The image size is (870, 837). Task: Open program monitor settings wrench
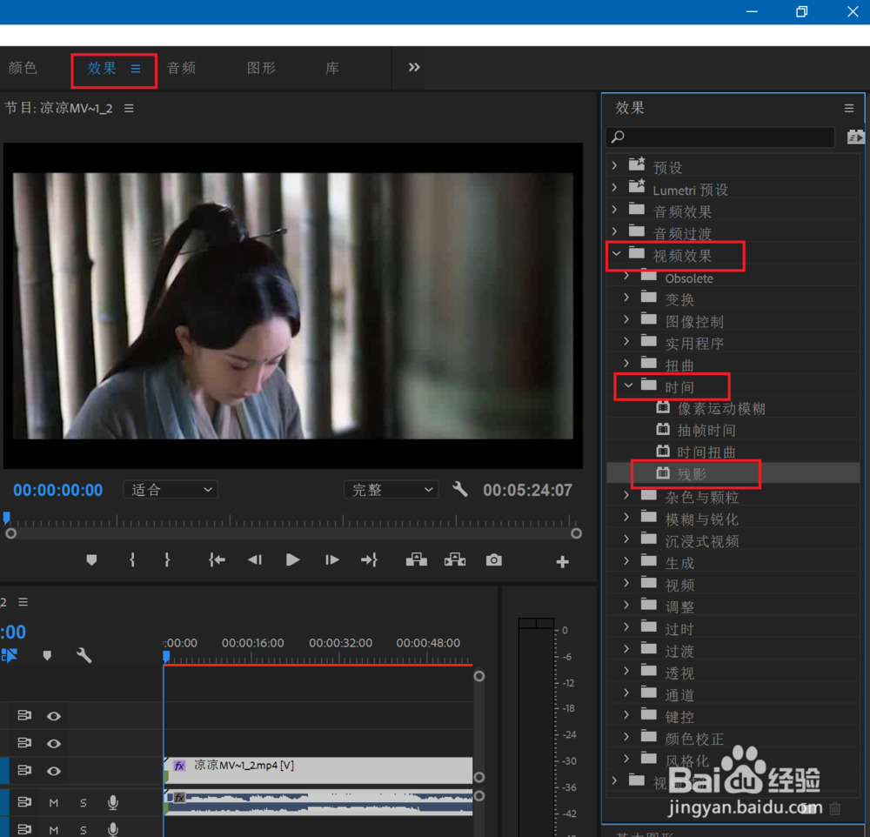coord(460,489)
